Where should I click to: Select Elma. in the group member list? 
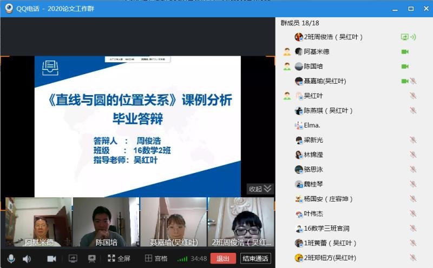(312, 125)
